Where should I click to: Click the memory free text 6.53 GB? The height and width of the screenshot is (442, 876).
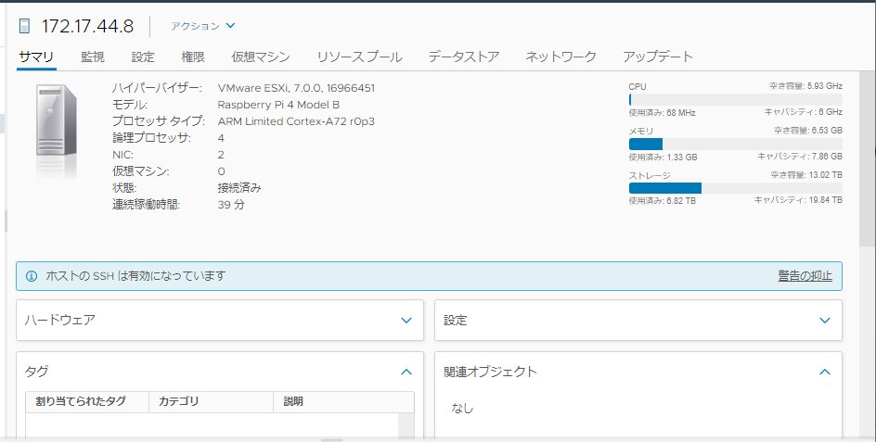click(826, 130)
